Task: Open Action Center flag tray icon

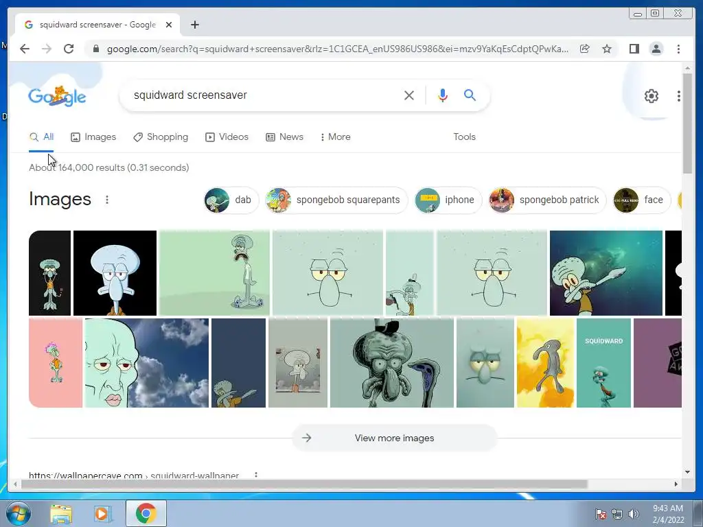Action: (x=600, y=514)
